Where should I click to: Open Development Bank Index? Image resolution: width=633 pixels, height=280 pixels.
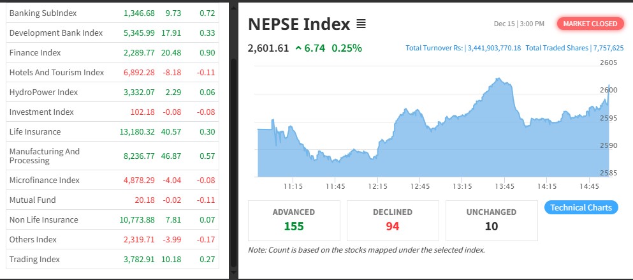(x=55, y=33)
